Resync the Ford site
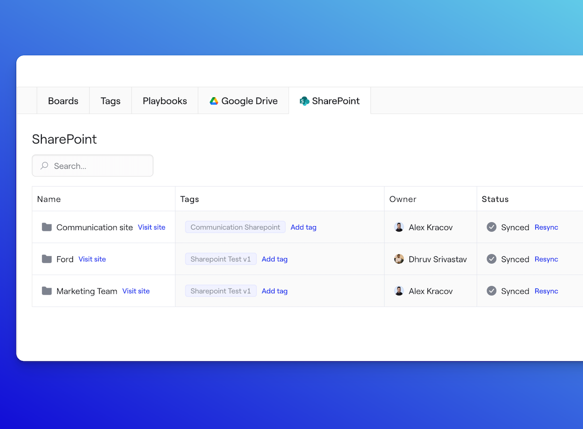This screenshot has width=583, height=429. [x=547, y=259]
